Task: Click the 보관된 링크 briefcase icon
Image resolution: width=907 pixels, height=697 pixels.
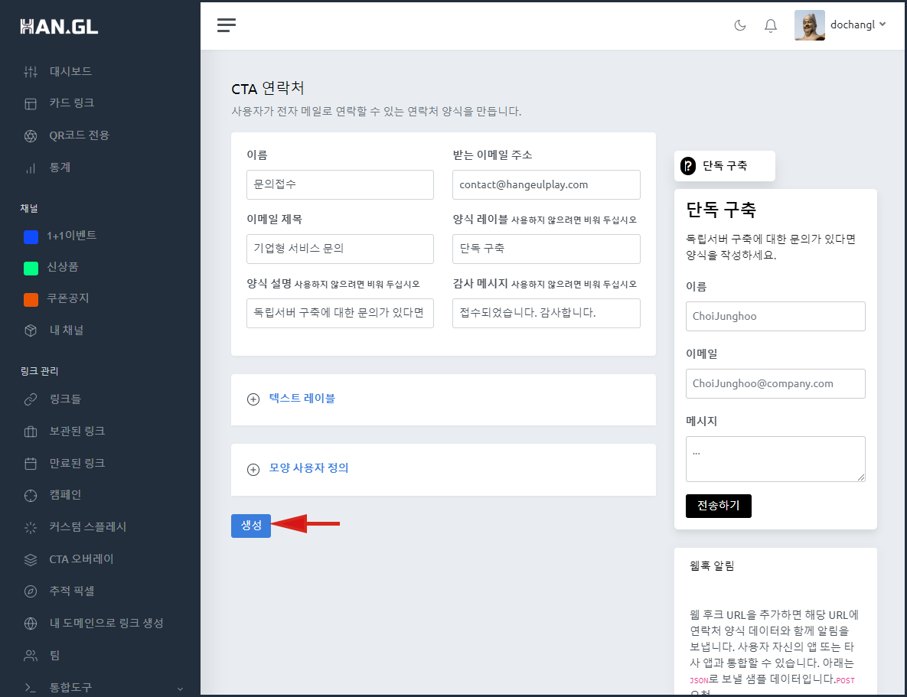Action: [31, 432]
